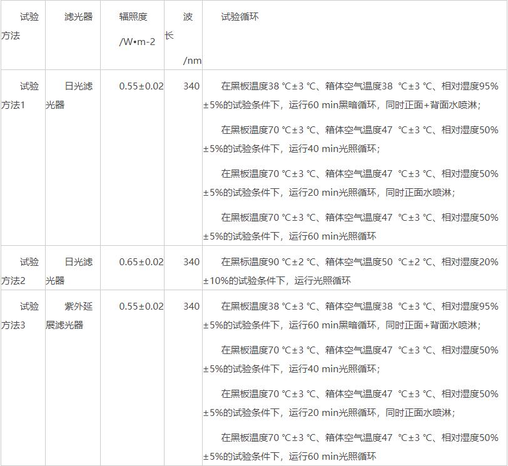Click the 试验方法2 row label
508x466 pixels.
tap(21, 271)
